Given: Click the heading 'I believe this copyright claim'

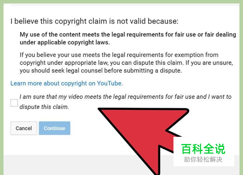Looking at the screenshot, I should pyautogui.click(x=94, y=21).
